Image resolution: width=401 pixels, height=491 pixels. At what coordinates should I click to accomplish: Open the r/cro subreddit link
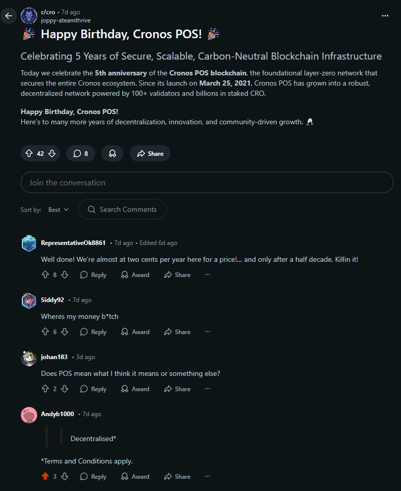click(x=49, y=12)
